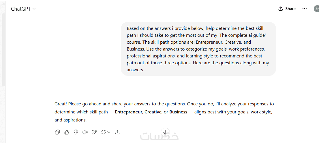Click the bold Entrepreneur word in response
Image resolution: width=319 pixels, height=143 pixels.
tap(128, 112)
